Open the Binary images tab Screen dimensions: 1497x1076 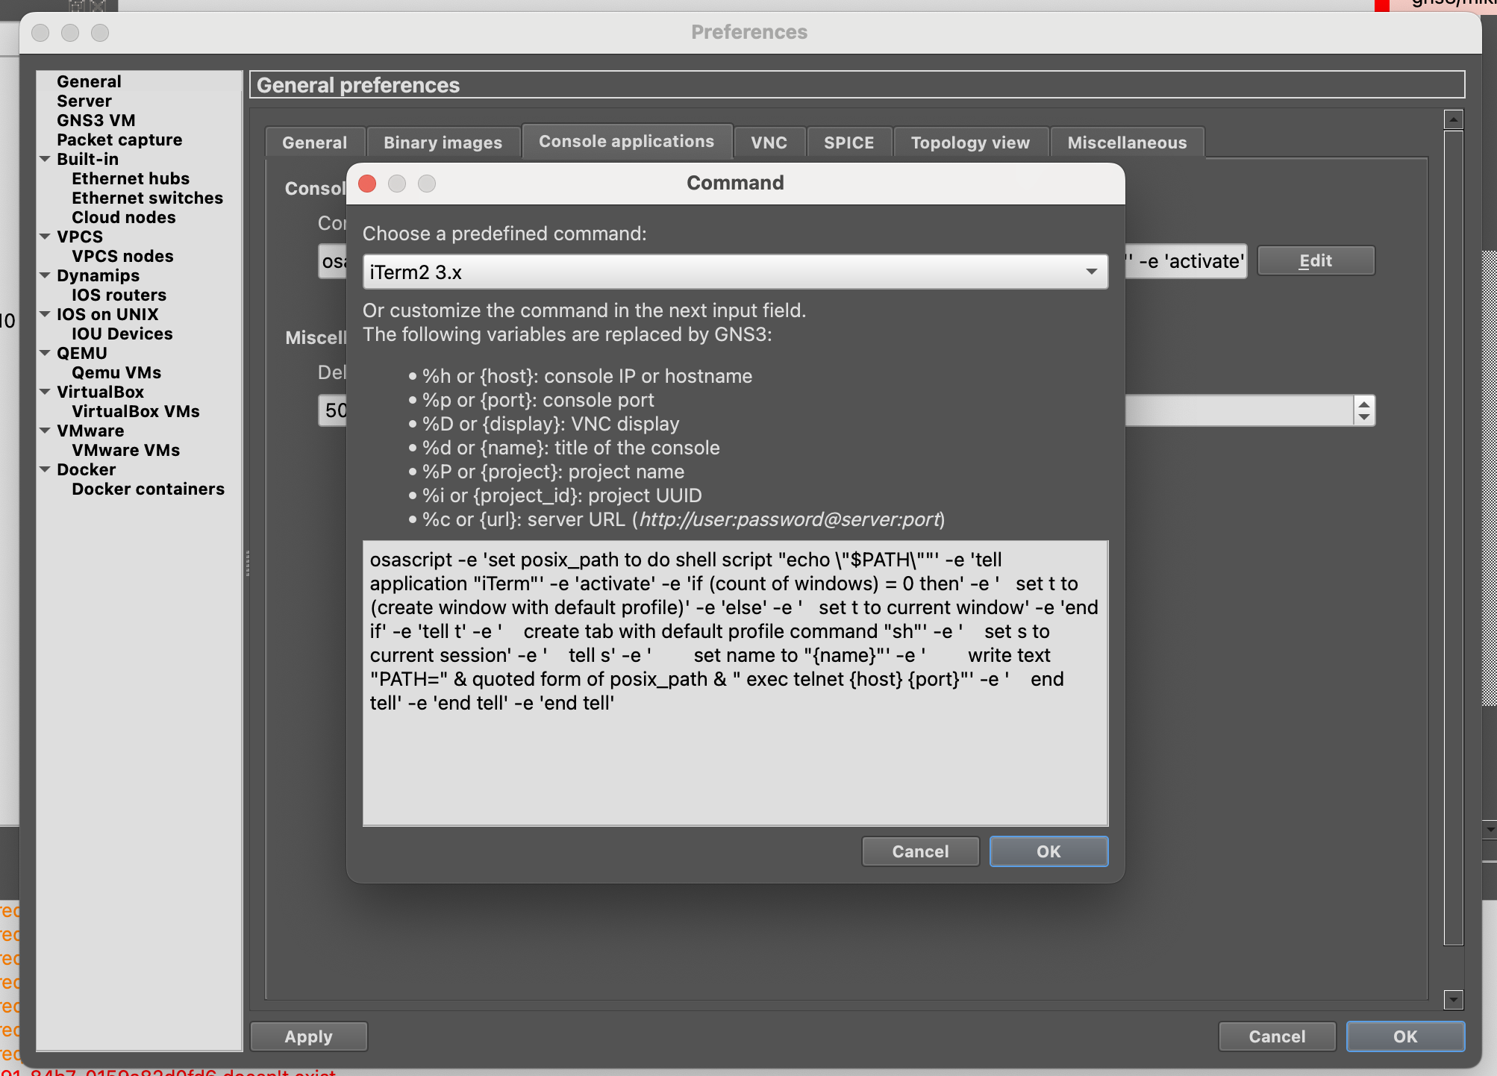point(442,142)
